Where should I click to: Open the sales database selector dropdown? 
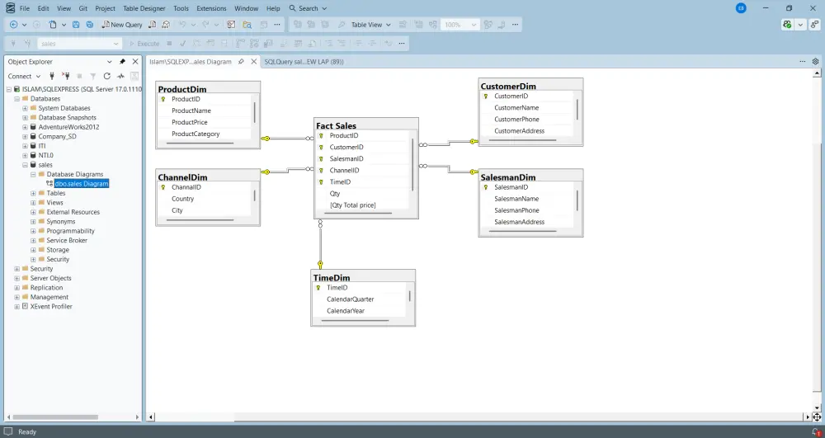pyautogui.click(x=79, y=44)
